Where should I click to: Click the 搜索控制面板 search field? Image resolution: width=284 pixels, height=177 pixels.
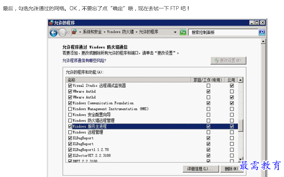223,32
